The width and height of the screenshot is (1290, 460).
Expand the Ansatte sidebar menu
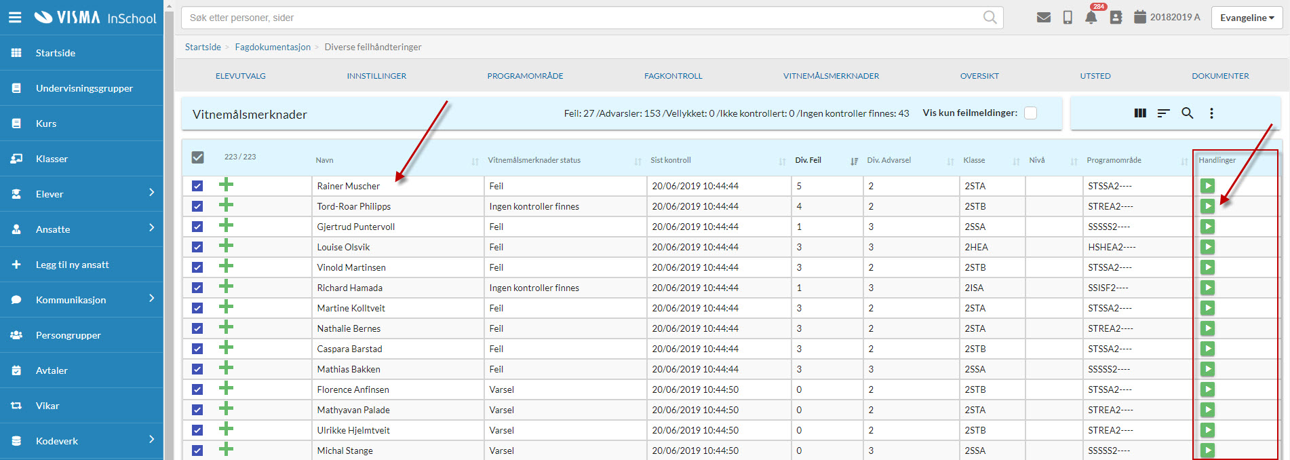point(151,228)
